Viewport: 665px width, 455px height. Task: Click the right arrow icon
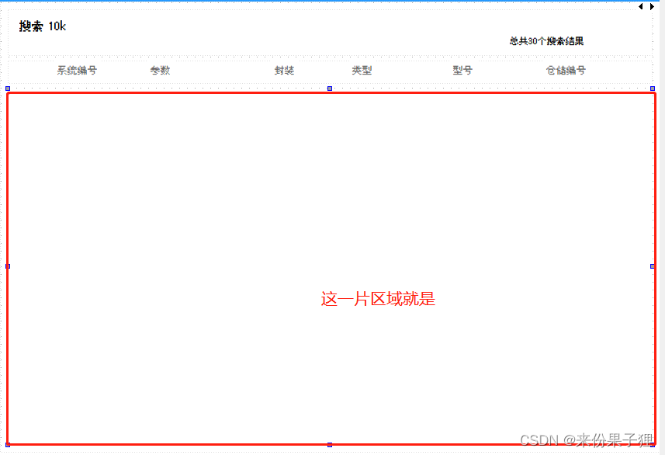(651, 6)
